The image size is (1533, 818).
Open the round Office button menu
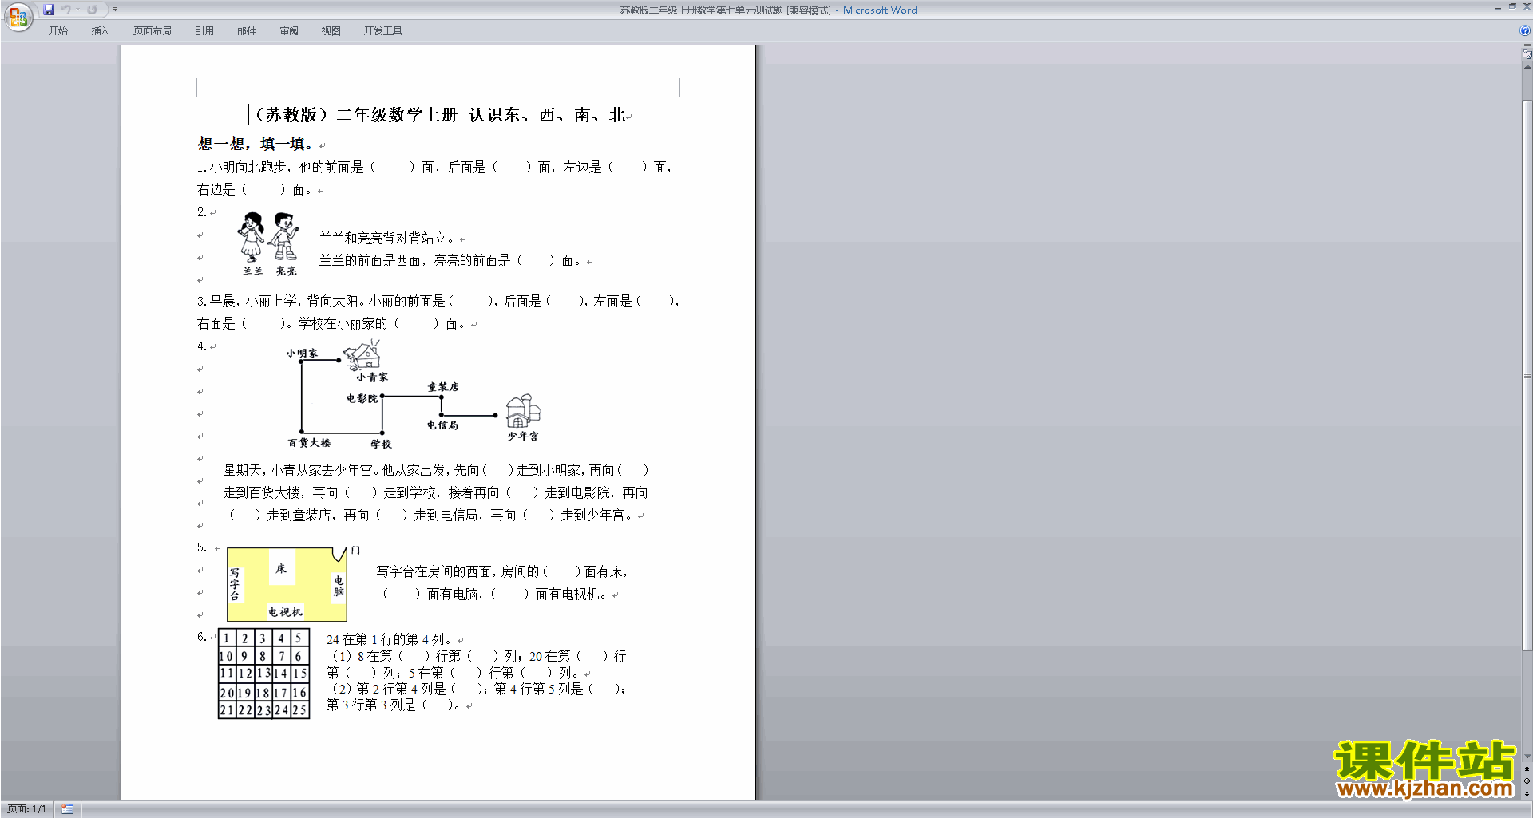pyautogui.click(x=18, y=16)
